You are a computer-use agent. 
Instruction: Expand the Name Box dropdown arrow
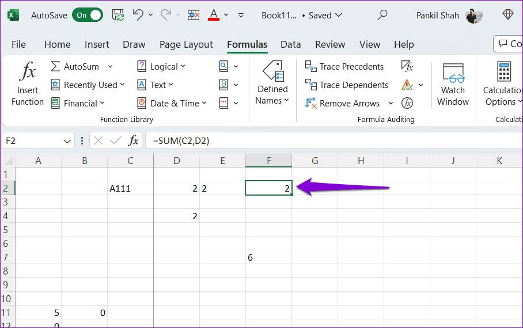coord(67,141)
